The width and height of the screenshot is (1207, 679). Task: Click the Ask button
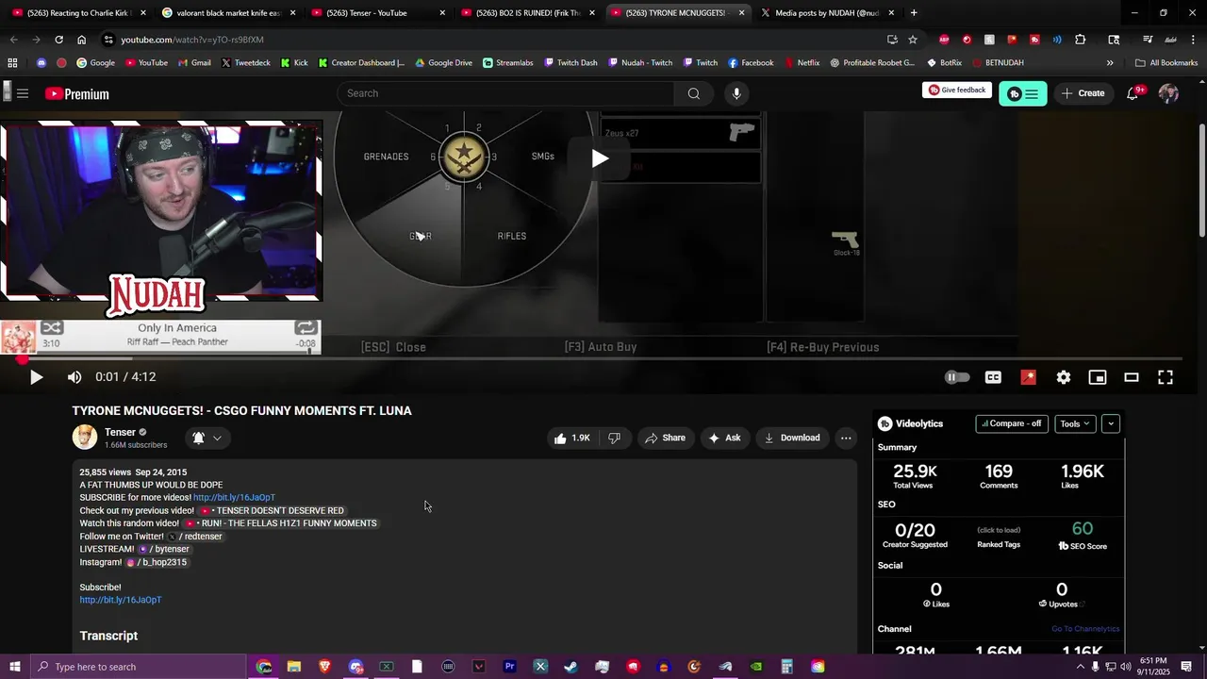click(724, 438)
